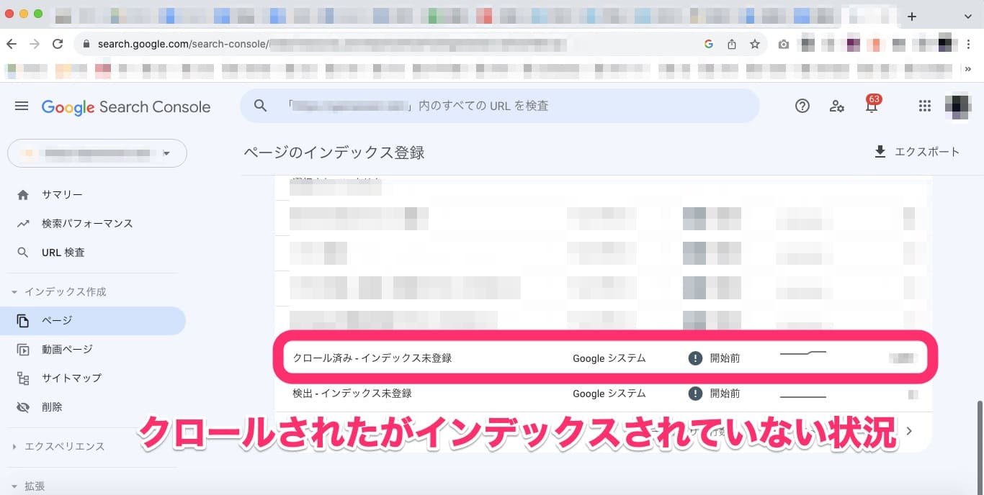Click the trend icon beside 検索パフォーマンス
This screenshot has width=984, height=495.
23,224
